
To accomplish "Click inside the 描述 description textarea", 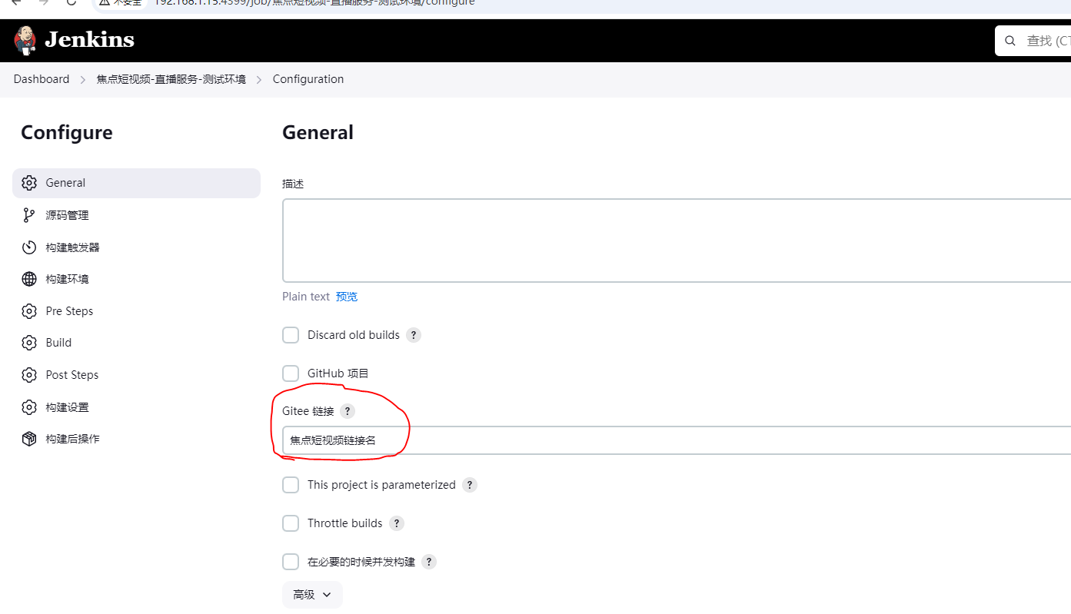I will [677, 241].
